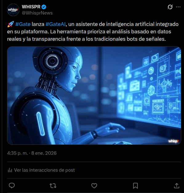The width and height of the screenshot is (184, 193).
Task: Click the @WhisprNews handle
Action: pos(37,13)
